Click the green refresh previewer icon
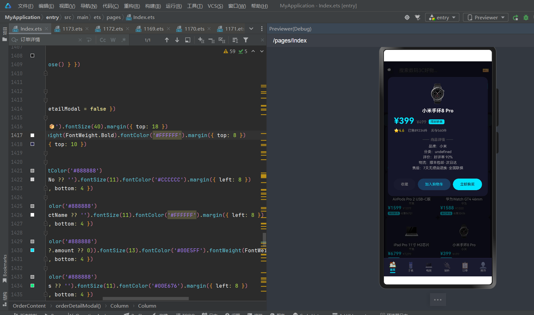Image resolution: width=534 pixels, height=315 pixels. 515,17
